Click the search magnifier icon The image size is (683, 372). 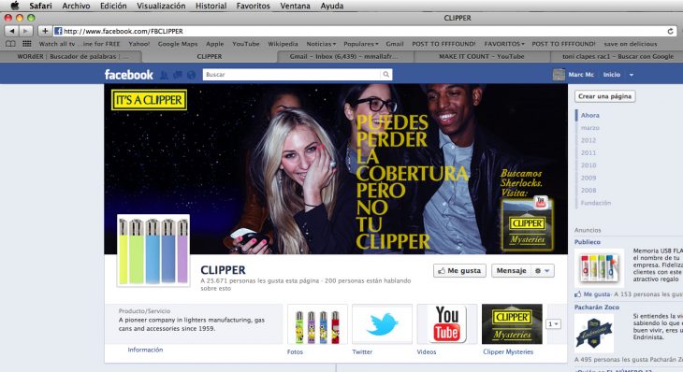[385, 75]
